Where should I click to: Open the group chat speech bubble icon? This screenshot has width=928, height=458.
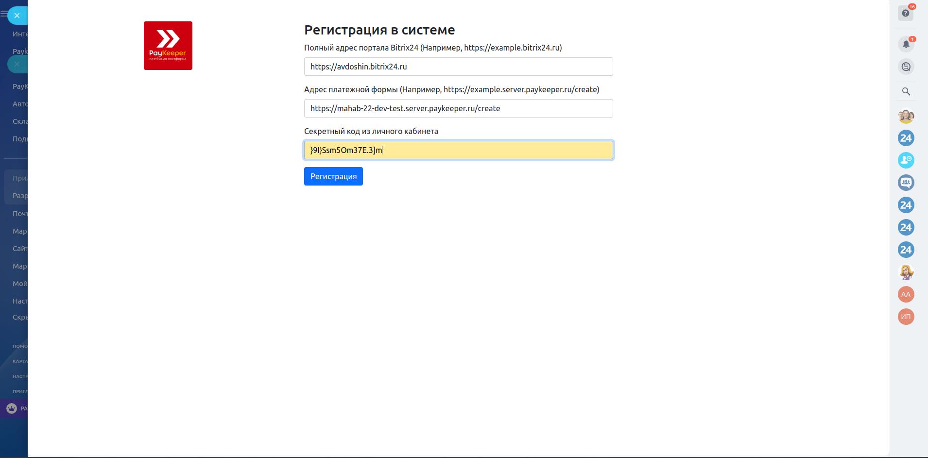906,183
